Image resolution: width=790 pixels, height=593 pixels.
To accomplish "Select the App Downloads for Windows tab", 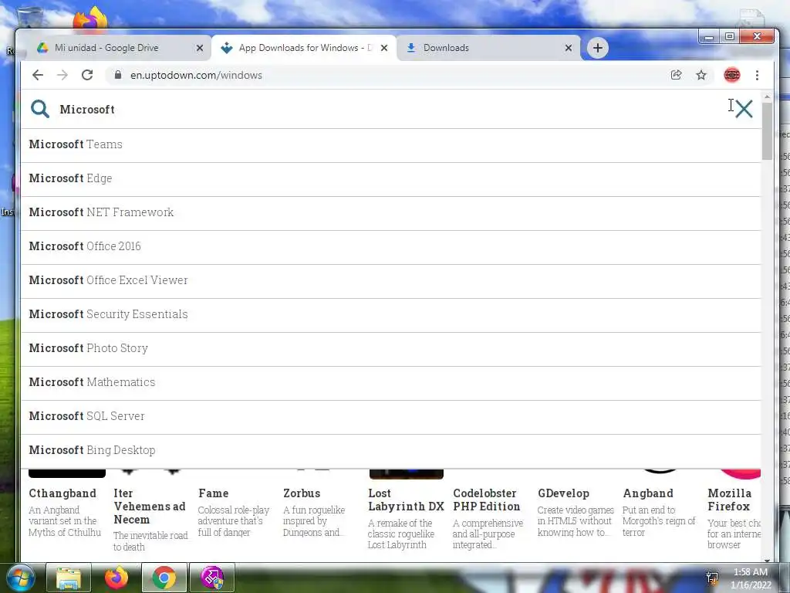I will pyautogui.click(x=304, y=48).
